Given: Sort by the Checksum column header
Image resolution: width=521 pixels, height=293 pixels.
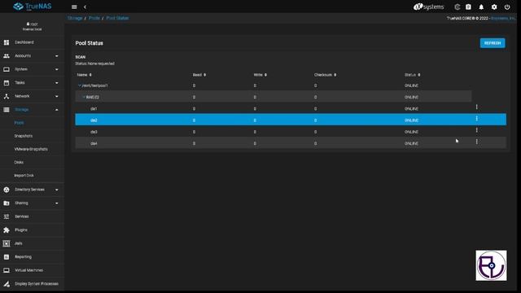Looking at the screenshot, I should click(325, 75).
